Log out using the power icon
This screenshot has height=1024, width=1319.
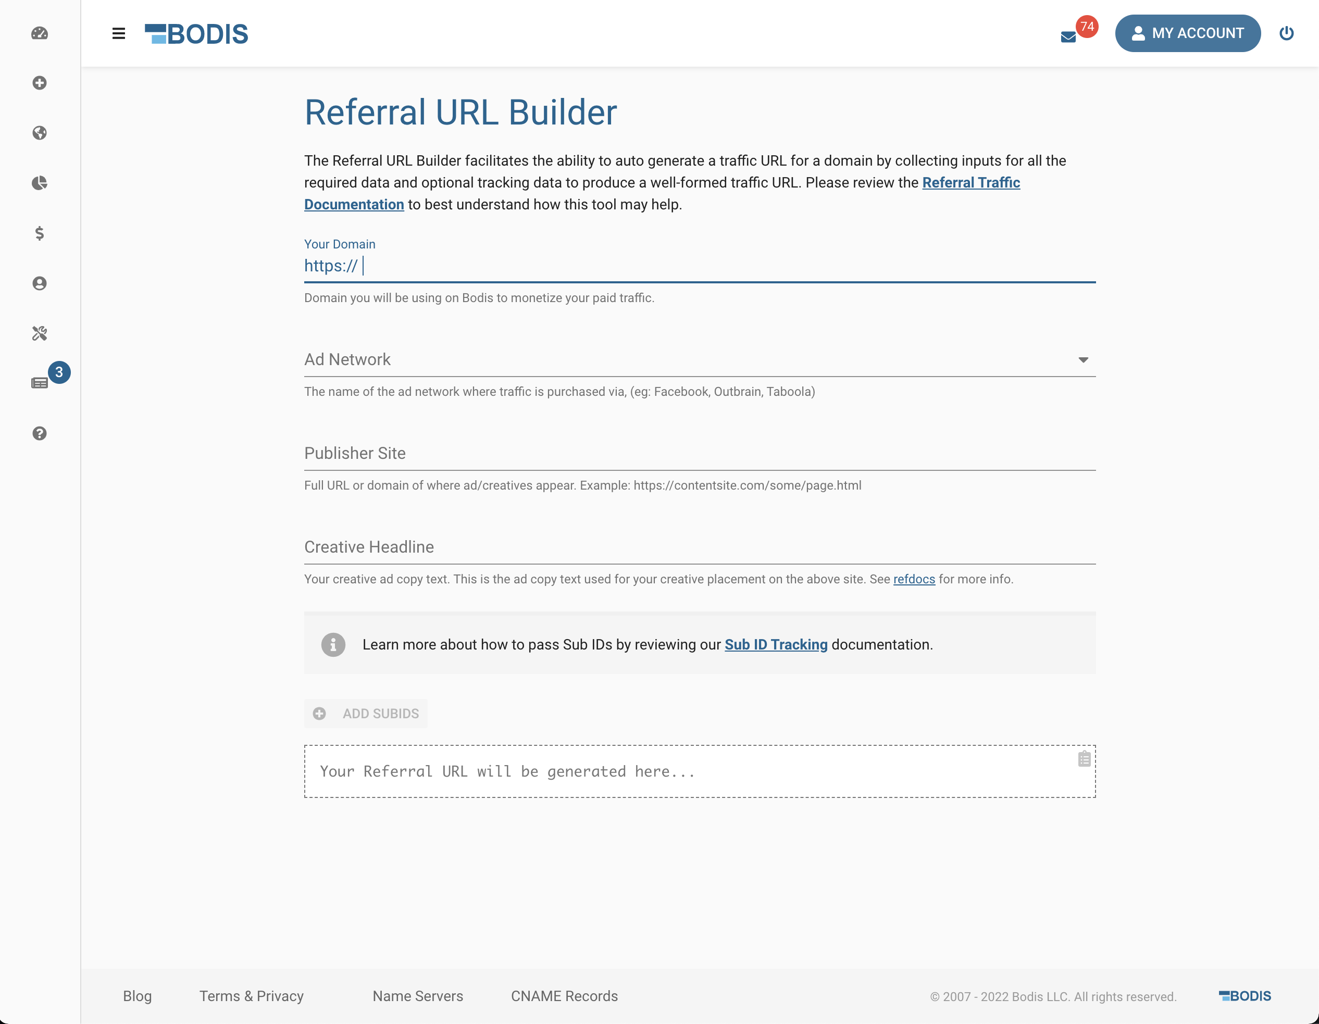[x=1287, y=33]
